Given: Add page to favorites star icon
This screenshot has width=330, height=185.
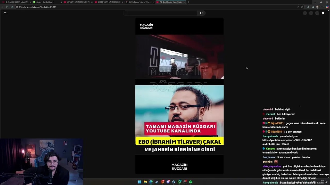Looking at the screenshot, I should click(302, 7).
